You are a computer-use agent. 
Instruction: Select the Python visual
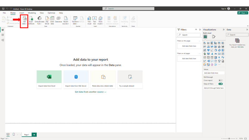coord(223,58)
